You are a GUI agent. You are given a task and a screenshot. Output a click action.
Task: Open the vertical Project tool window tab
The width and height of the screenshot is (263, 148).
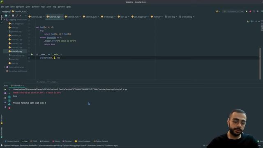pos(2,19)
